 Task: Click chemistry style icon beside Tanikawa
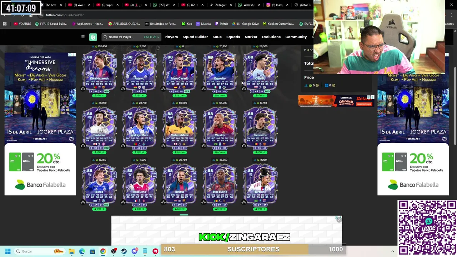(x=83, y=145)
